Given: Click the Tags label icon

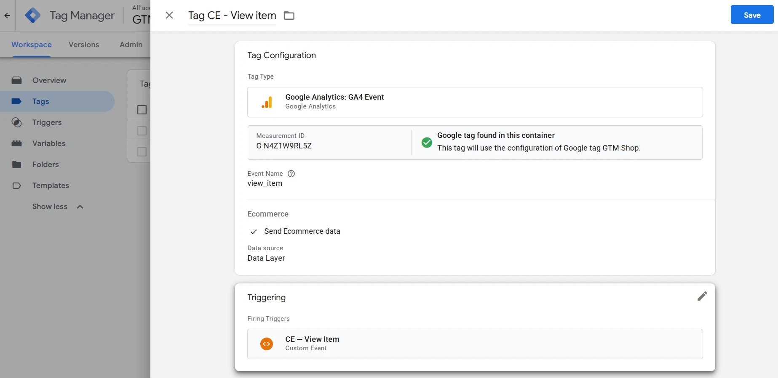Looking at the screenshot, I should 16,101.
